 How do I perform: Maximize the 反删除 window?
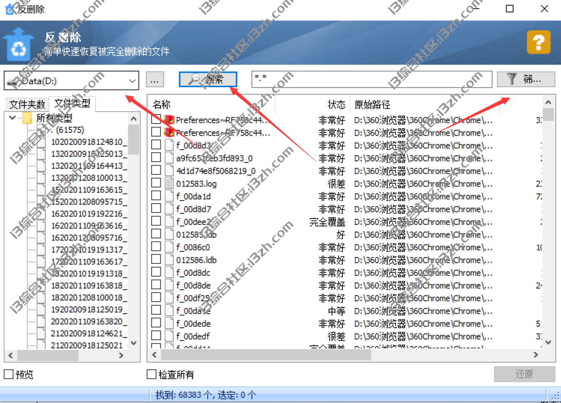tap(510, 9)
